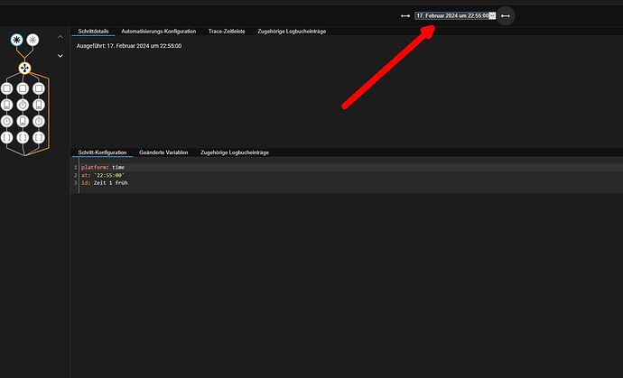This screenshot has width=623, height=378.
Task: Go to previous step with up chevron
Action: [60, 37]
